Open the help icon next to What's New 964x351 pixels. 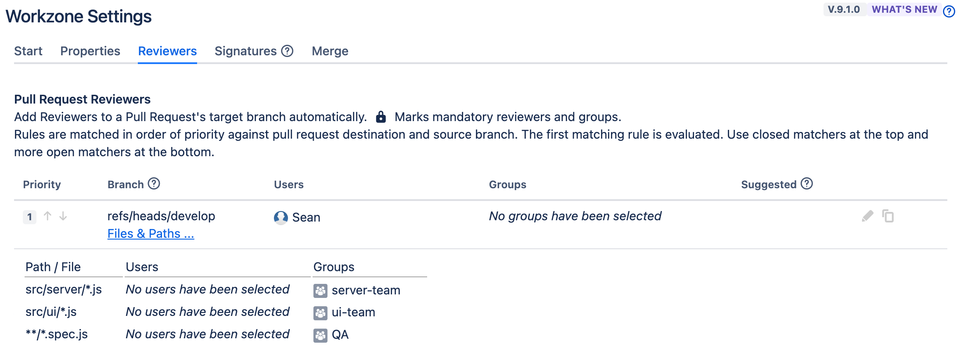click(x=949, y=11)
